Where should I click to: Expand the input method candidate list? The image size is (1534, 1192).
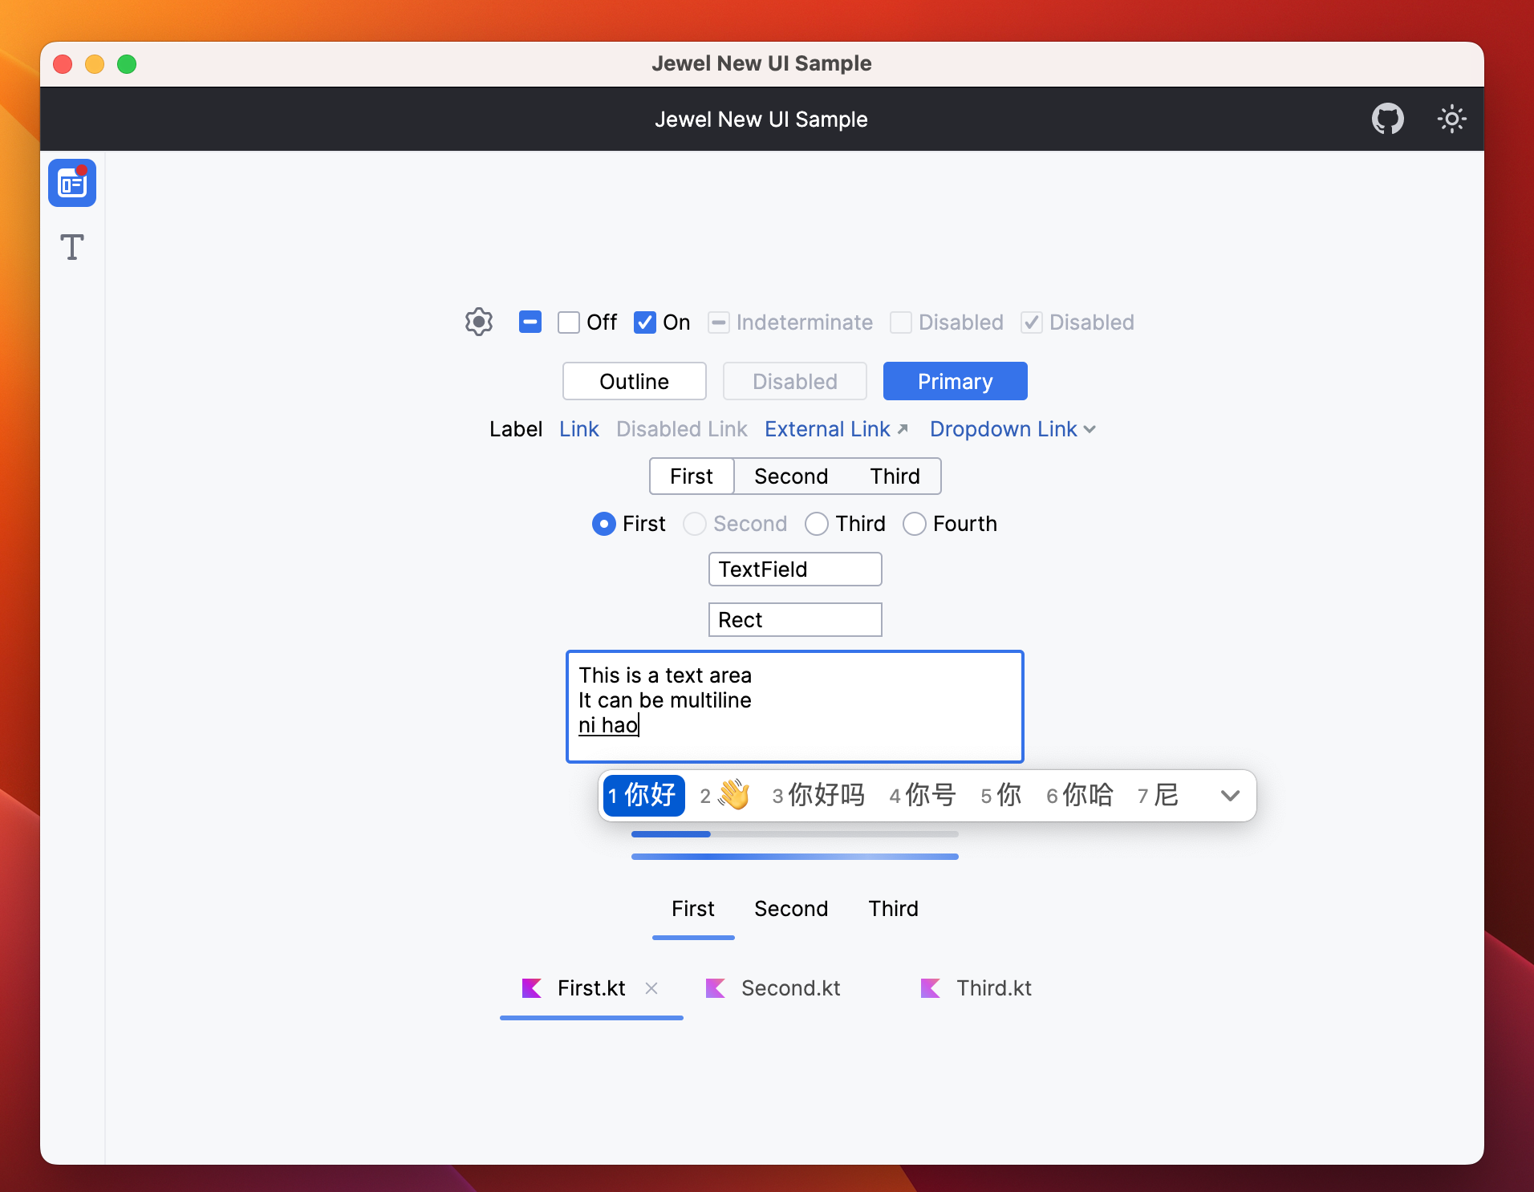(1229, 795)
